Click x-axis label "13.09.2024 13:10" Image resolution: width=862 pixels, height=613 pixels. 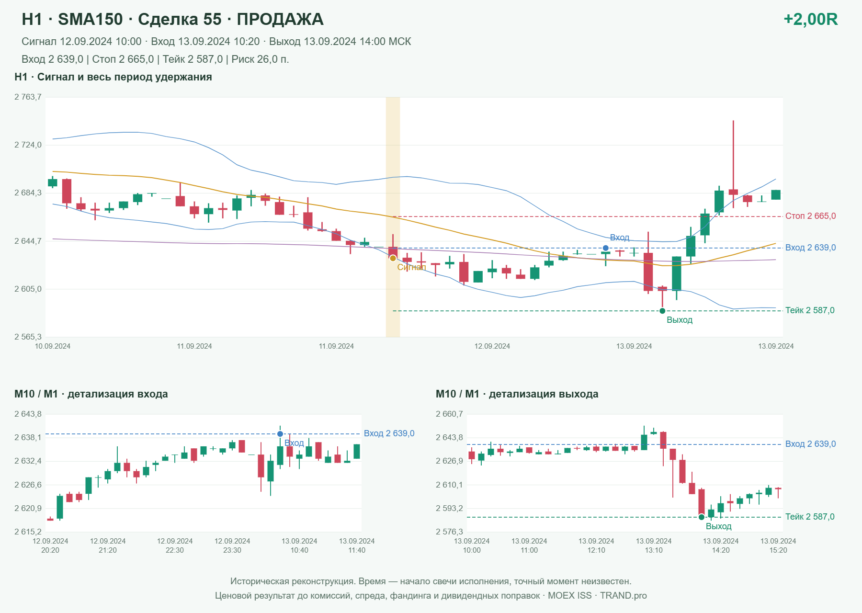(x=654, y=545)
